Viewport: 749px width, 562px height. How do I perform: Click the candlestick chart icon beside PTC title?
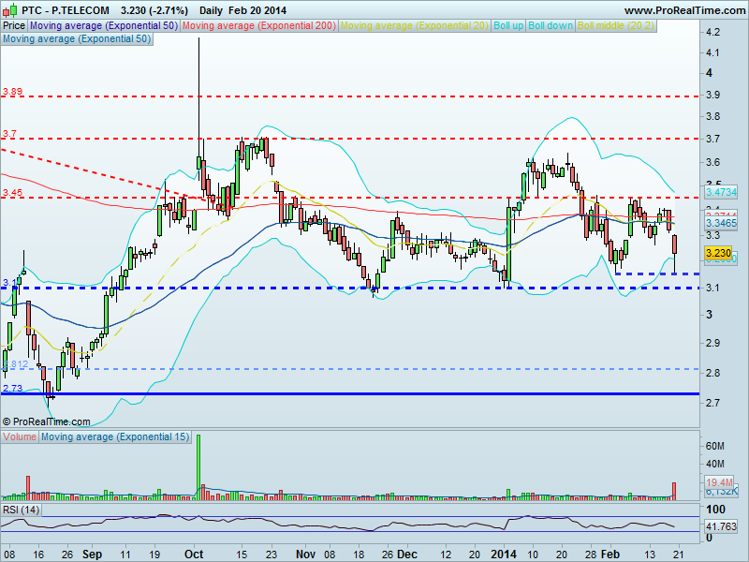point(10,9)
